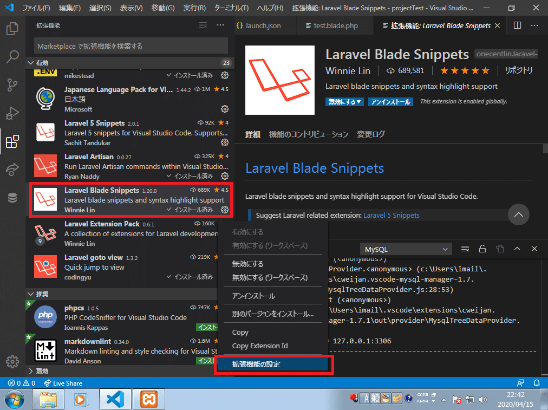This screenshot has height=410, width=548.
Task: Open the 編集(E) menu
Action: (x=69, y=8)
